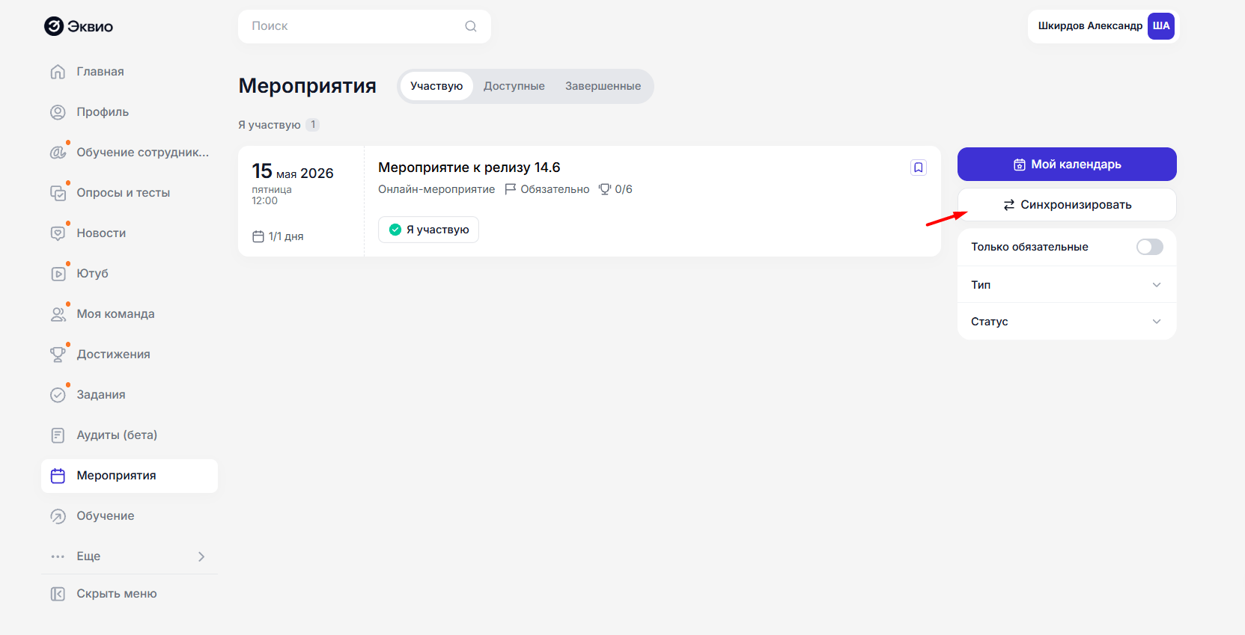Image resolution: width=1245 pixels, height=635 pixels.
Task: Click the calendar icon in Мой календарь button
Action: 1020,165
